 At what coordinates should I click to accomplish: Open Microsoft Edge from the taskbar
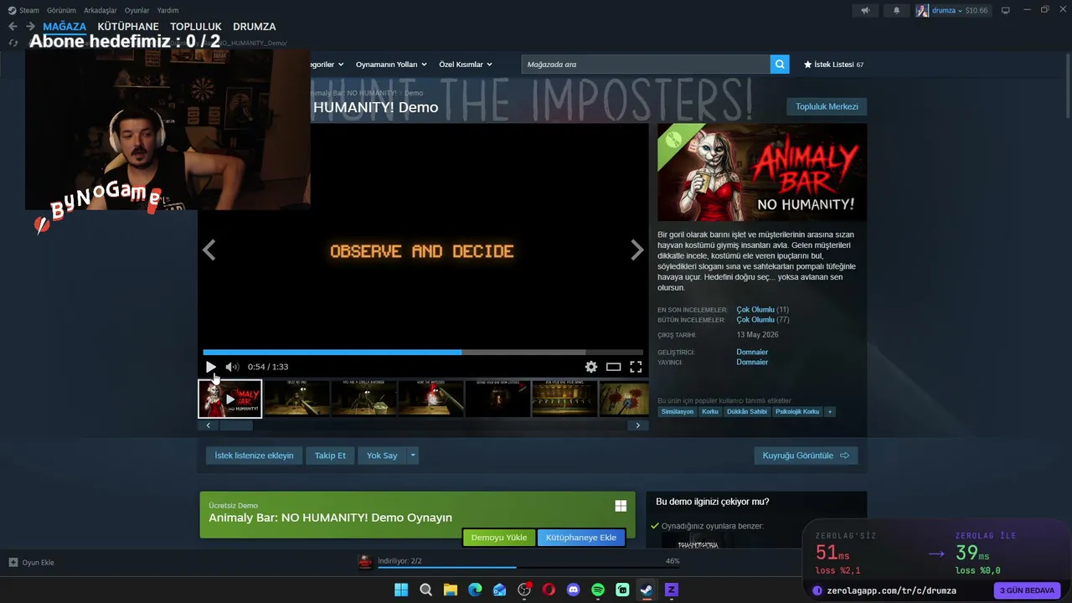(475, 590)
